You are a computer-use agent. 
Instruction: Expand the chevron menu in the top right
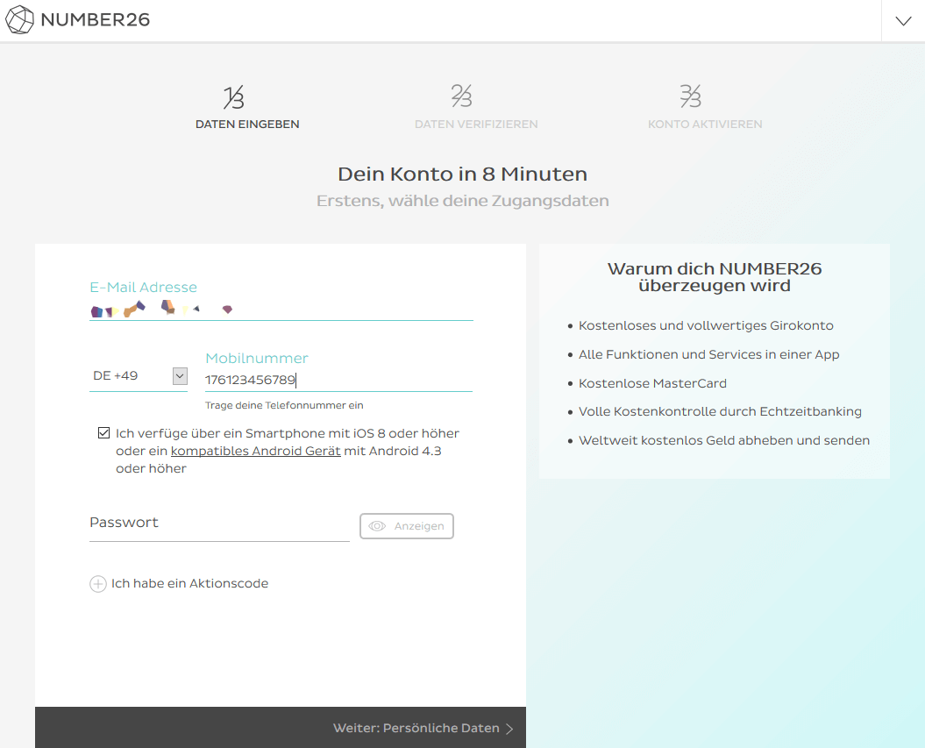coord(903,19)
